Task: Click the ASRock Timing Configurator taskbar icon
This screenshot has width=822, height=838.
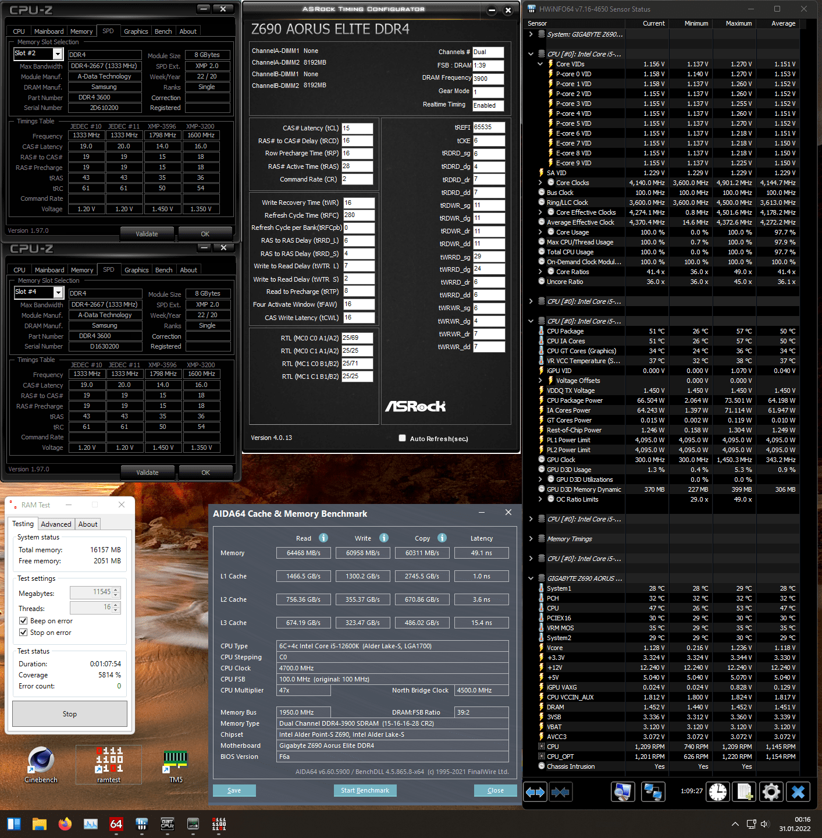Action: pos(193,824)
